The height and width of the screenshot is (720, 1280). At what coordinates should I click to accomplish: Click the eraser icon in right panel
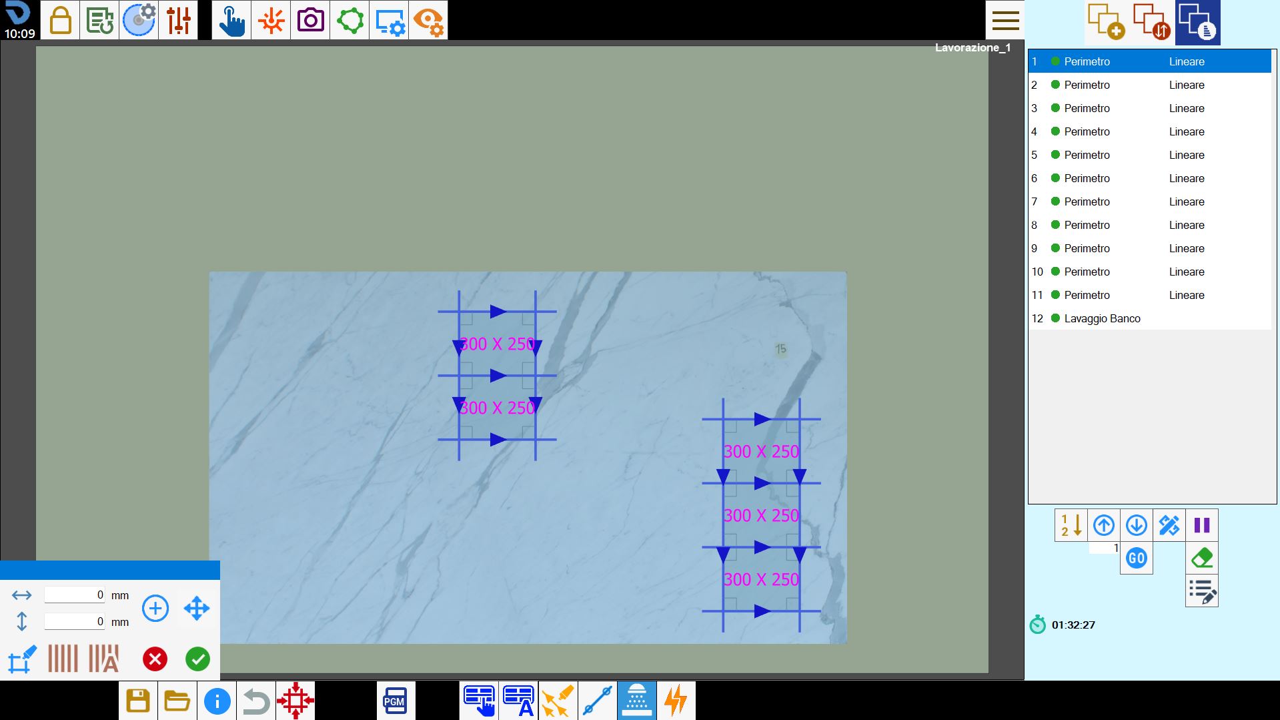(x=1202, y=558)
